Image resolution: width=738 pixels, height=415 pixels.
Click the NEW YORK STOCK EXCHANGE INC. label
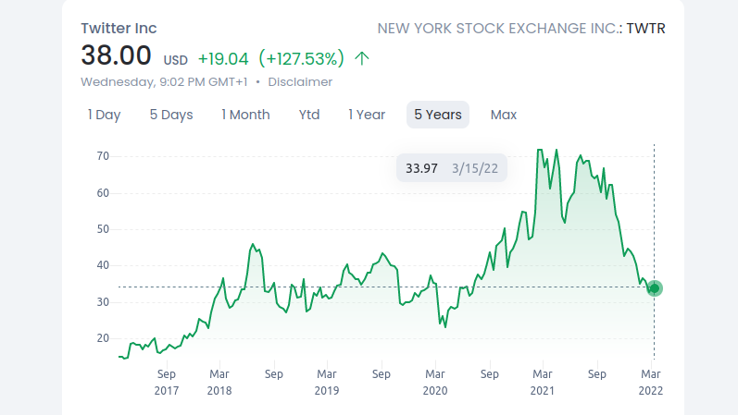tap(500, 29)
